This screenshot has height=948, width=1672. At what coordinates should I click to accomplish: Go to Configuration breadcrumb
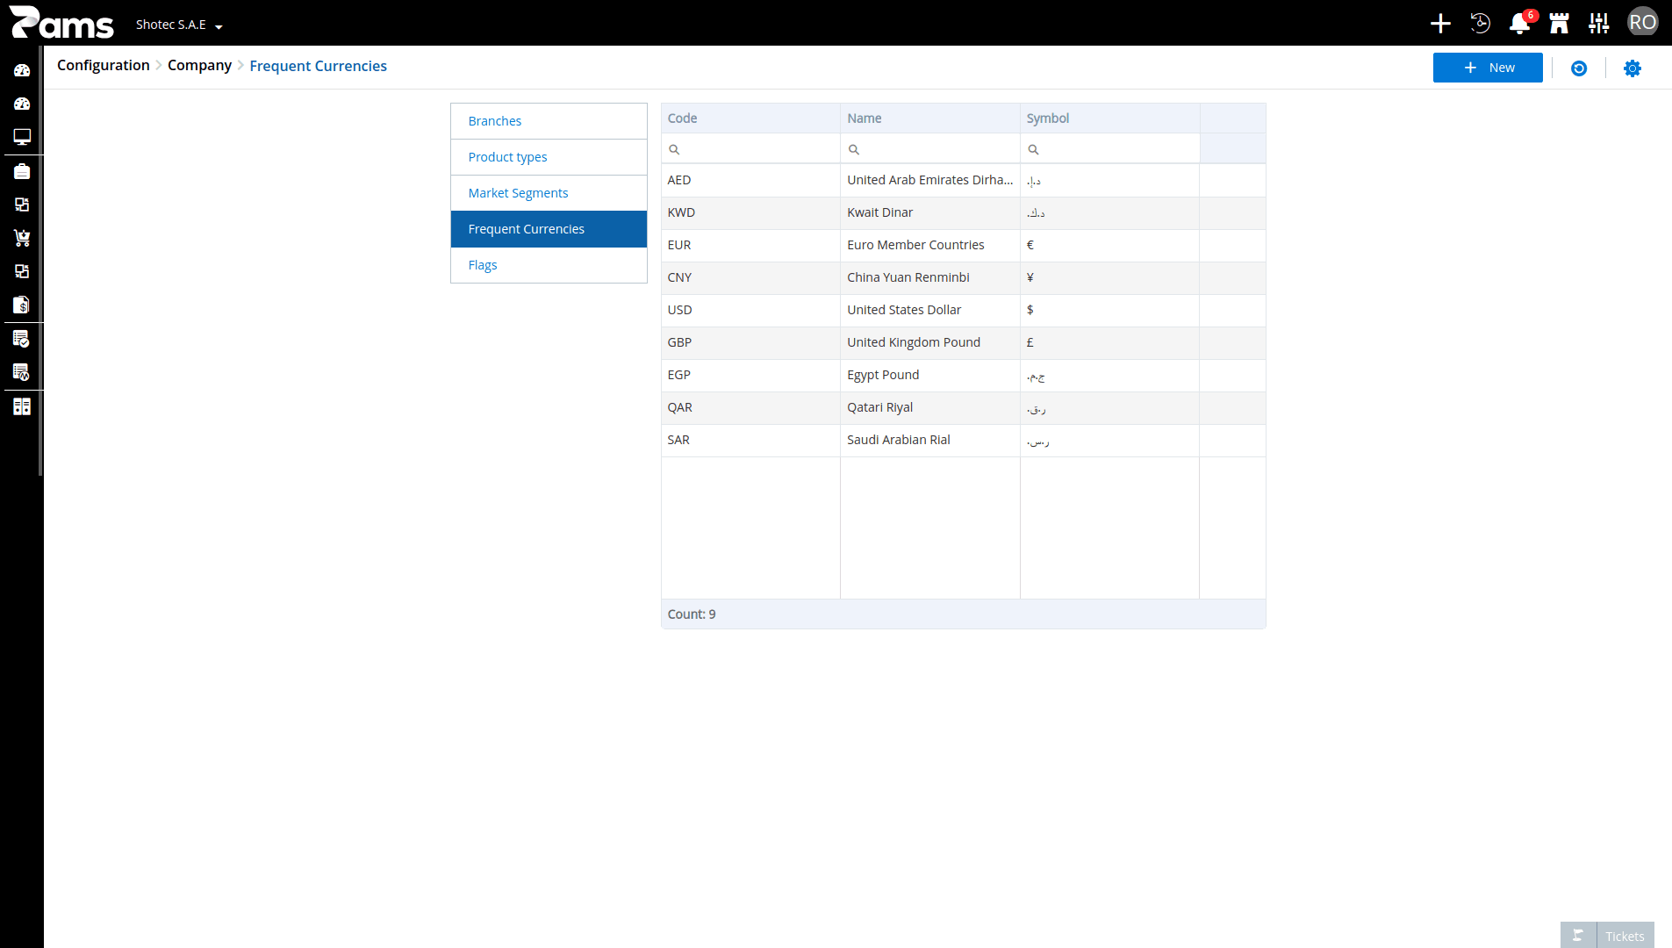pyautogui.click(x=104, y=65)
